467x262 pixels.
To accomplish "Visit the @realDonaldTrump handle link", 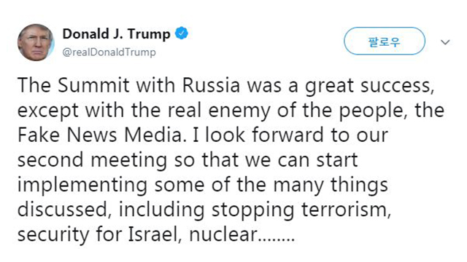I will [x=109, y=52].
